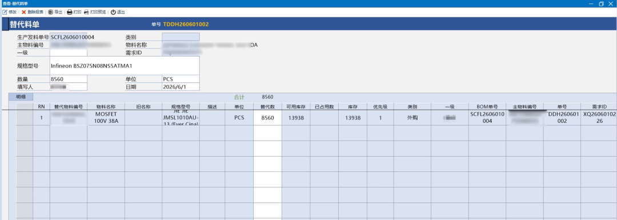Click the 打印 print toolbar button
The width and height of the screenshot is (617, 220).
click(74, 12)
